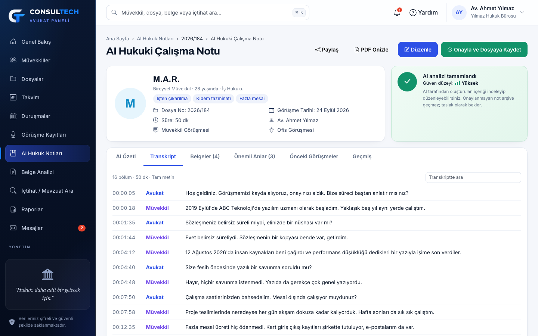Screen dimensions: 538x336
Task: Click Onayla ve Dosyaya Kaydet
Action: [484, 50]
